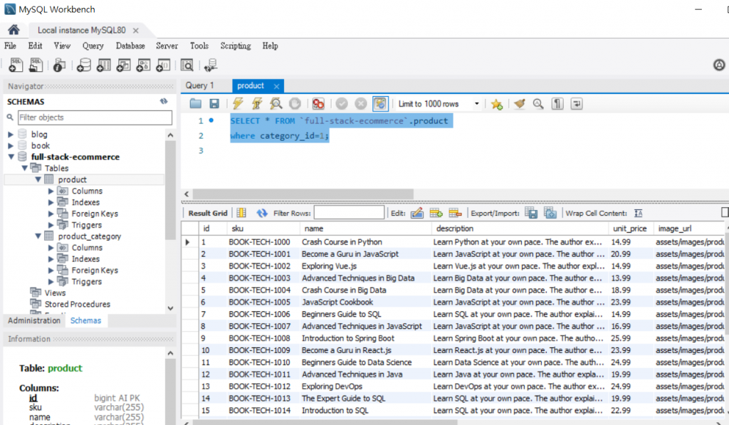Switch to the Query 1 tab
729x425 pixels.
pos(200,85)
